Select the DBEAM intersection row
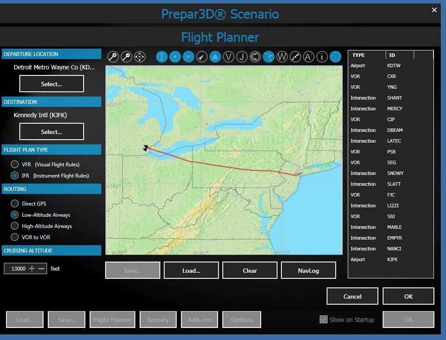 click(390, 130)
